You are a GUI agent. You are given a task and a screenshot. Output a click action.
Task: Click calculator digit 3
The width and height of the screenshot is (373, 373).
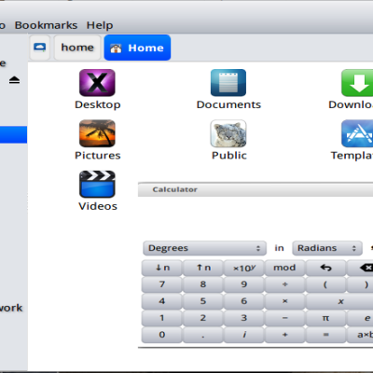(244, 318)
